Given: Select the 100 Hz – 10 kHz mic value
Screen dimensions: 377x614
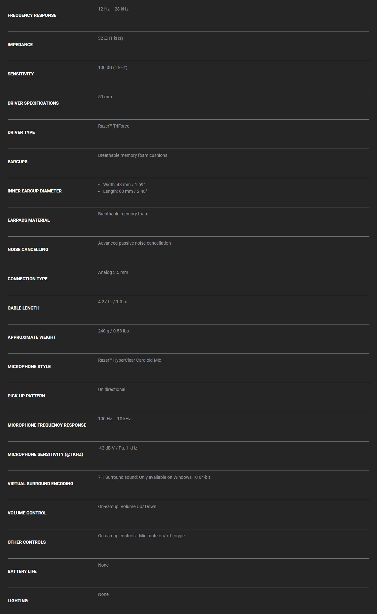Looking at the screenshot, I should pos(115,419).
